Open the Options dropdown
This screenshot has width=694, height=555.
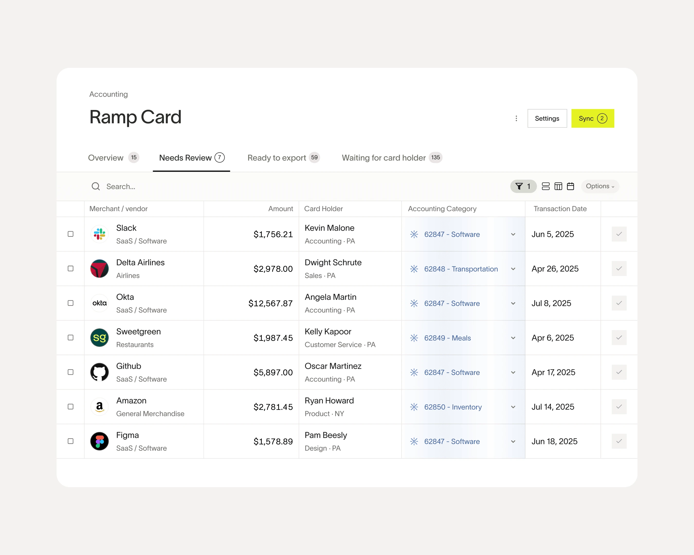tap(600, 186)
